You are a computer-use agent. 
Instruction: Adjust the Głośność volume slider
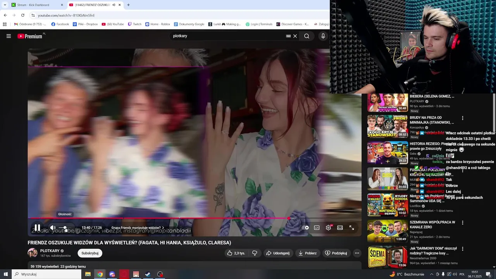(x=65, y=228)
